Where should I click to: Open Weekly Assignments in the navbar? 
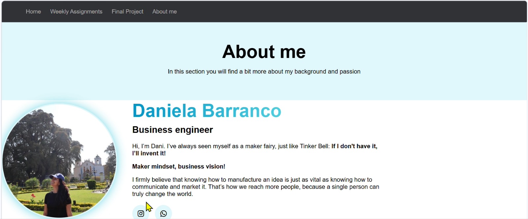[76, 12]
